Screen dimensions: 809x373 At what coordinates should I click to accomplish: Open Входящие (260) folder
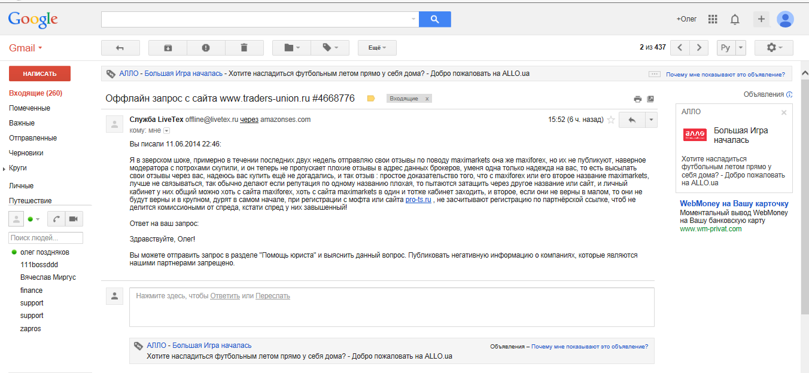tap(35, 93)
